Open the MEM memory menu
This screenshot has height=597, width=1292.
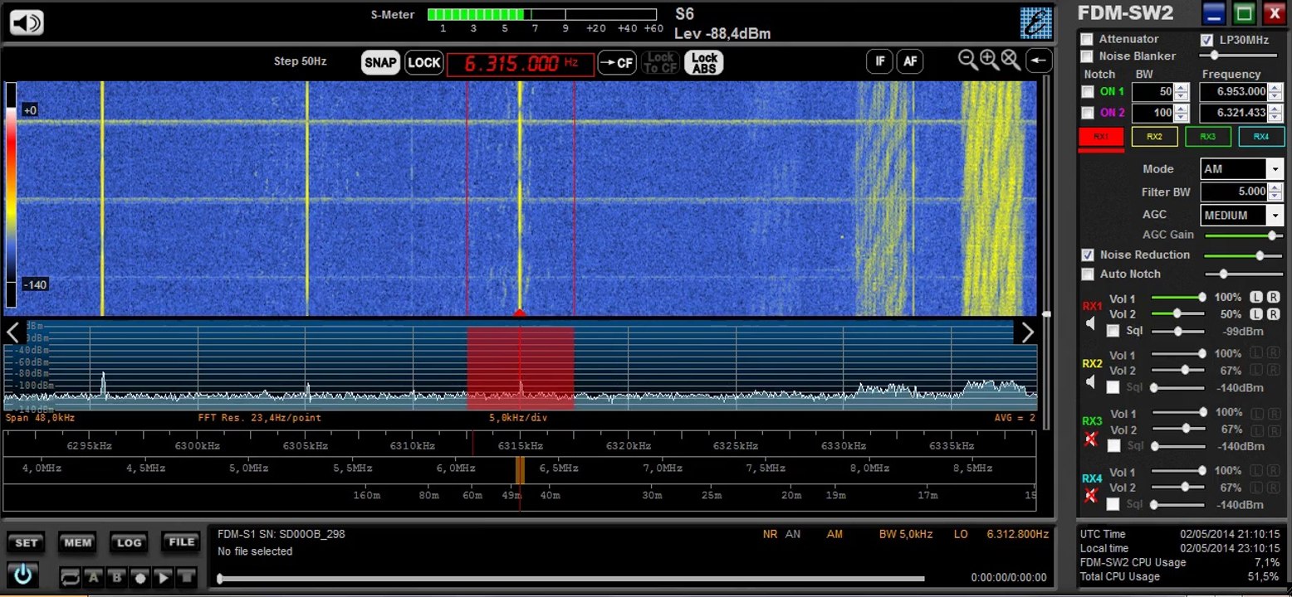pos(78,542)
